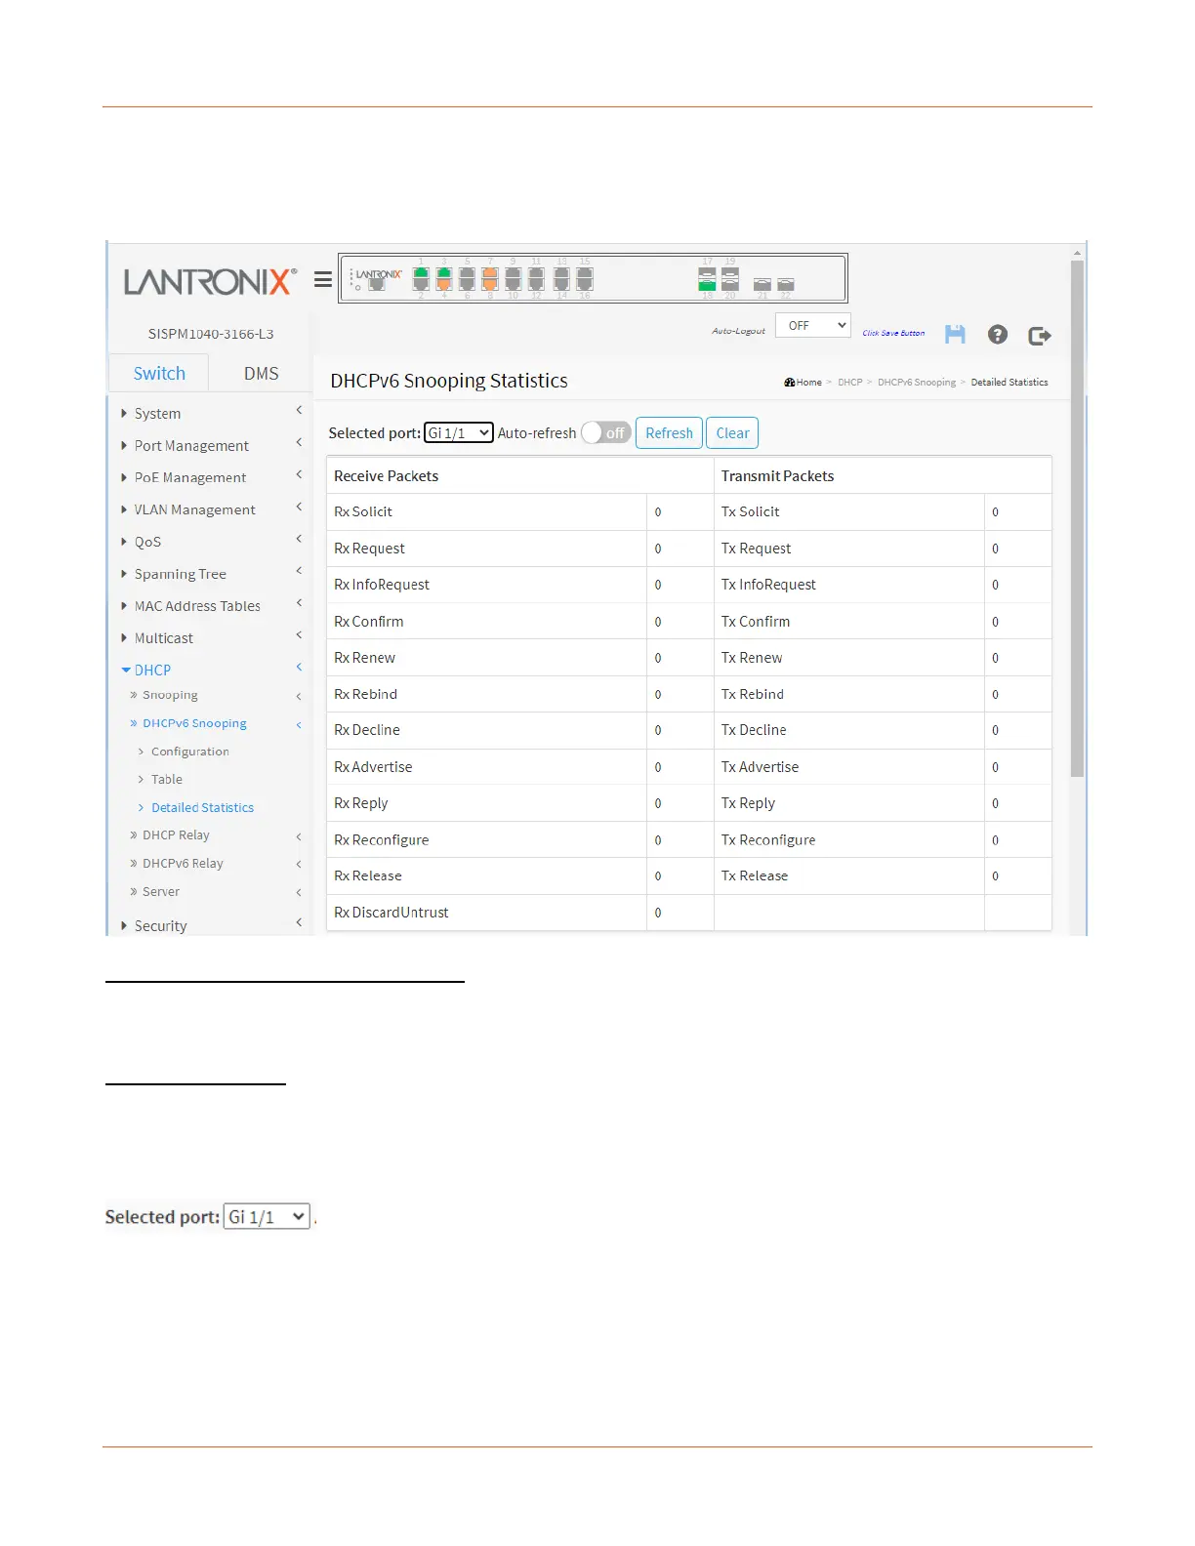The width and height of the screenshot is (1195, 1546).
Task: Click the page vertical scrollbar
Action: (x=1077, y=517)
